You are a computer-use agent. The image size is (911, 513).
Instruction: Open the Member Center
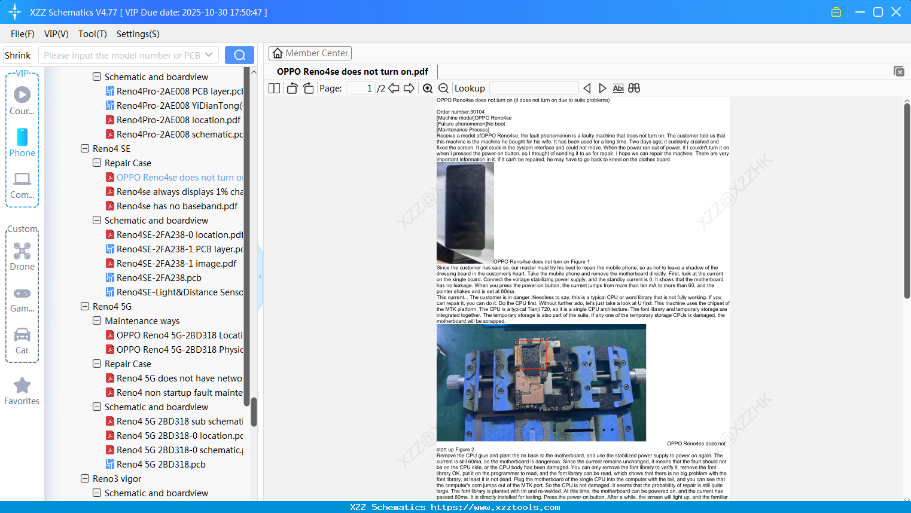(310, 53)
